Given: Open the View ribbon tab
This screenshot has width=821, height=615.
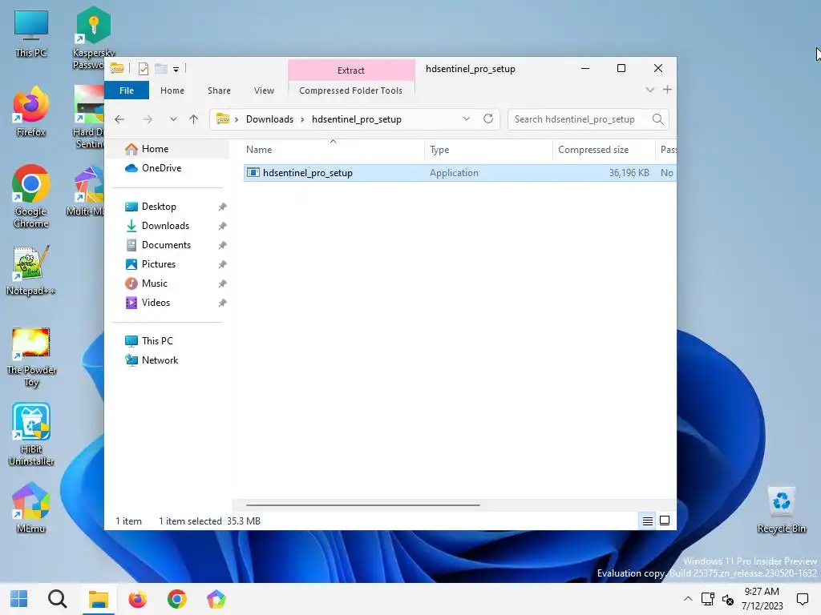Looking at the screenshot, I should coord(264,90).
